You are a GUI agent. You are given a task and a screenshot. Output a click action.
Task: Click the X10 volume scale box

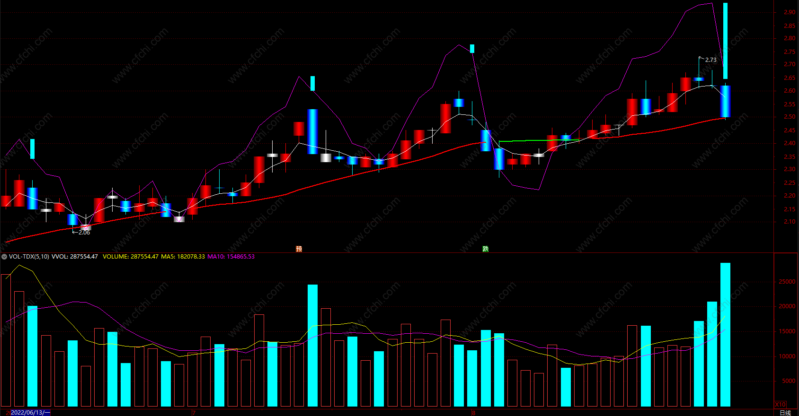pos(780,404)
